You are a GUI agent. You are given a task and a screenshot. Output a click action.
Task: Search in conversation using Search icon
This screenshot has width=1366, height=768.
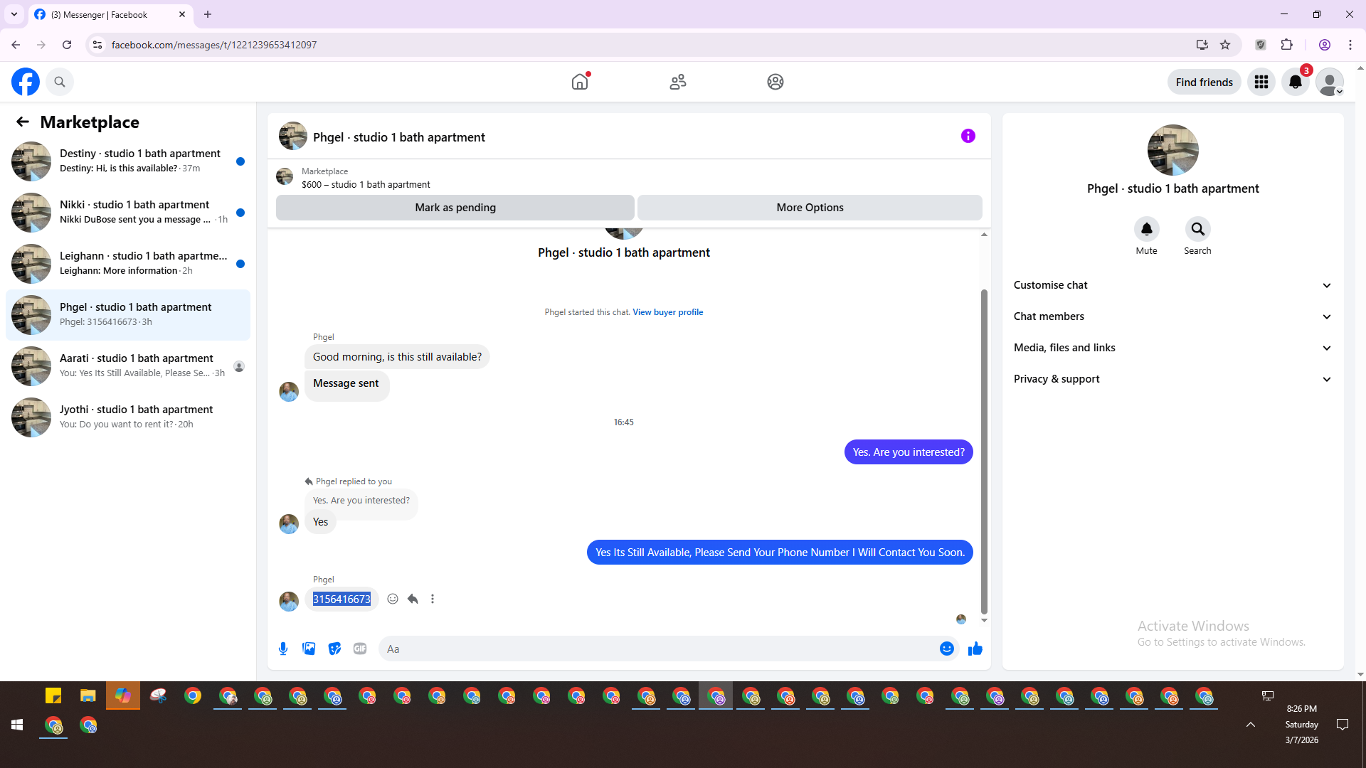[1198, 229]
